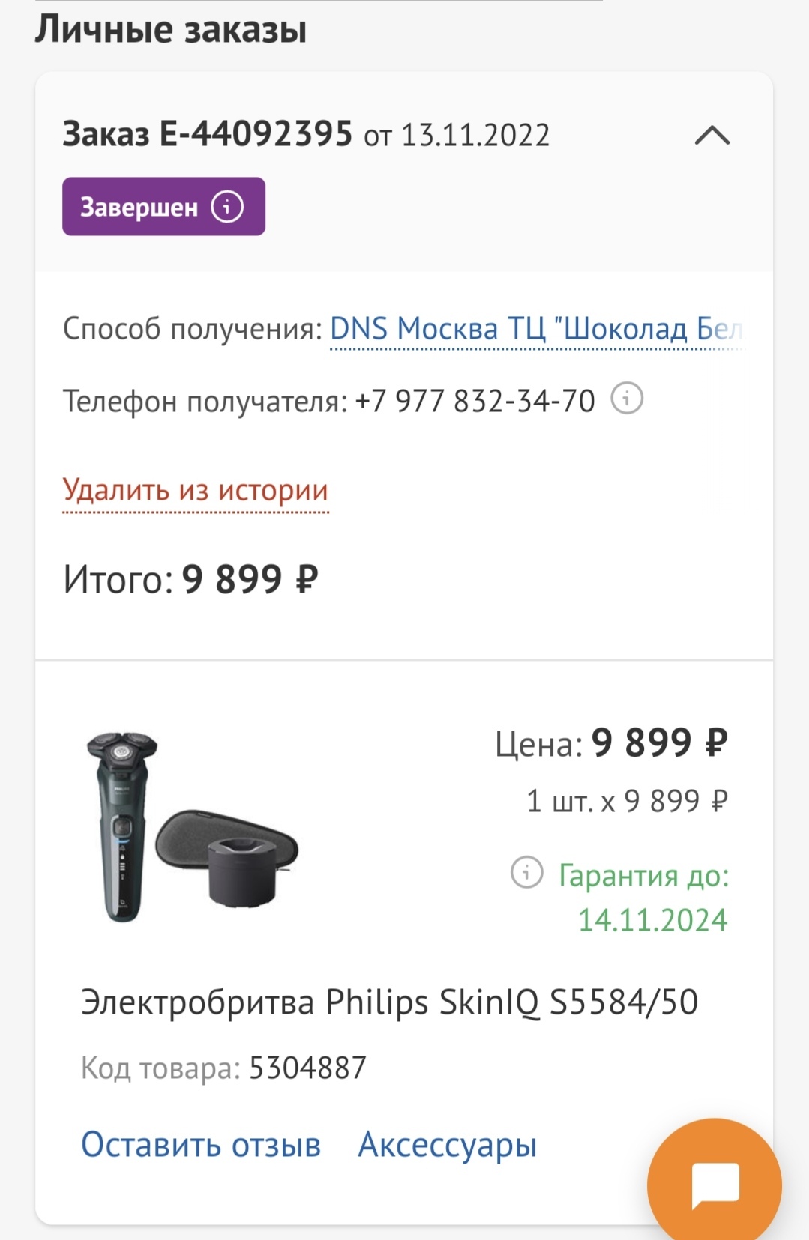Click Оставить отзыв to leave a review
Screen dimensions: 809x1240
(x=201, y=1145)
